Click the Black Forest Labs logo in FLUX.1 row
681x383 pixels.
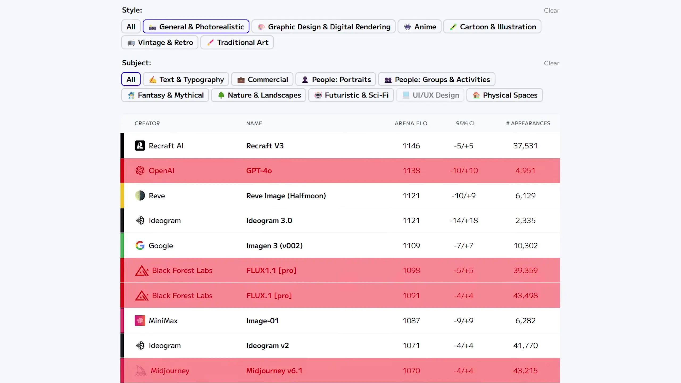(142, 295)
